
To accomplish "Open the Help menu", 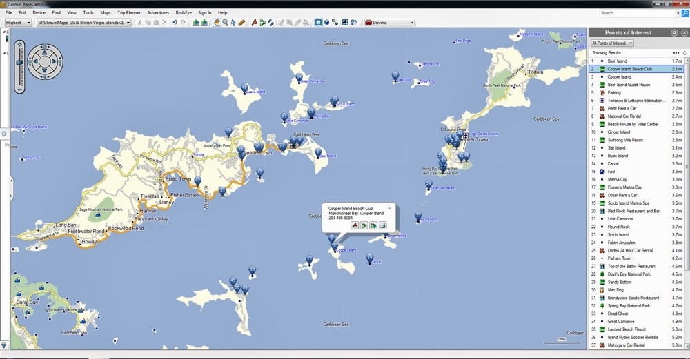I will [x=223, y=12].
